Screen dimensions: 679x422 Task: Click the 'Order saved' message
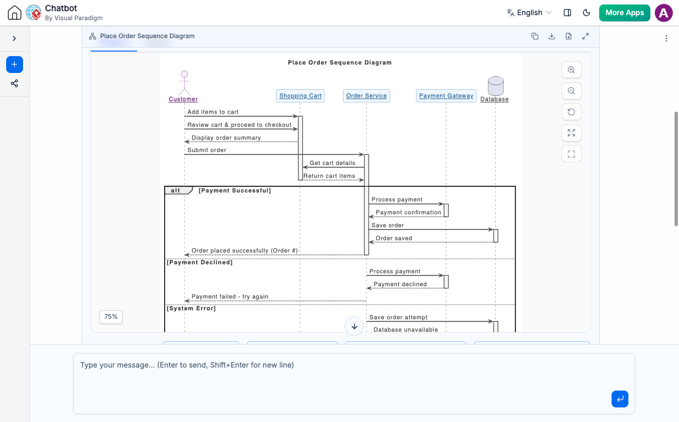pyautogui.click(x=394, y=238)
